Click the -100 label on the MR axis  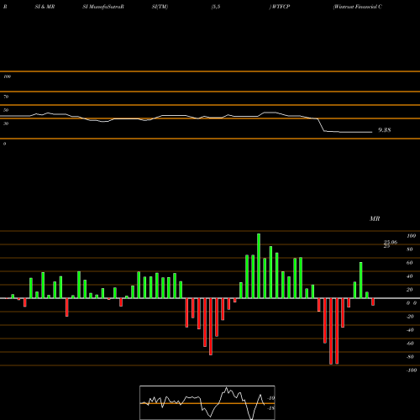pyautogui.click(x=412, y=370)
